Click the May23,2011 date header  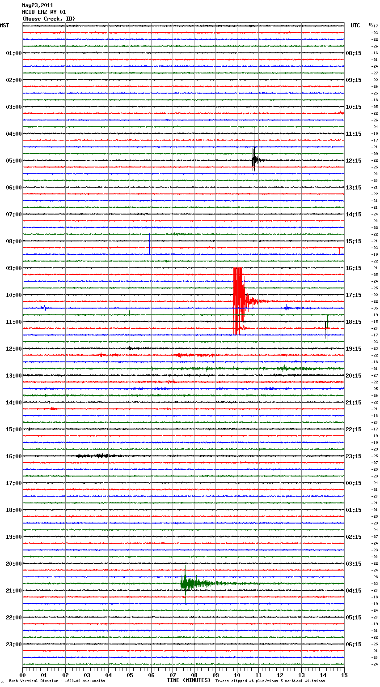pos(38,5)
